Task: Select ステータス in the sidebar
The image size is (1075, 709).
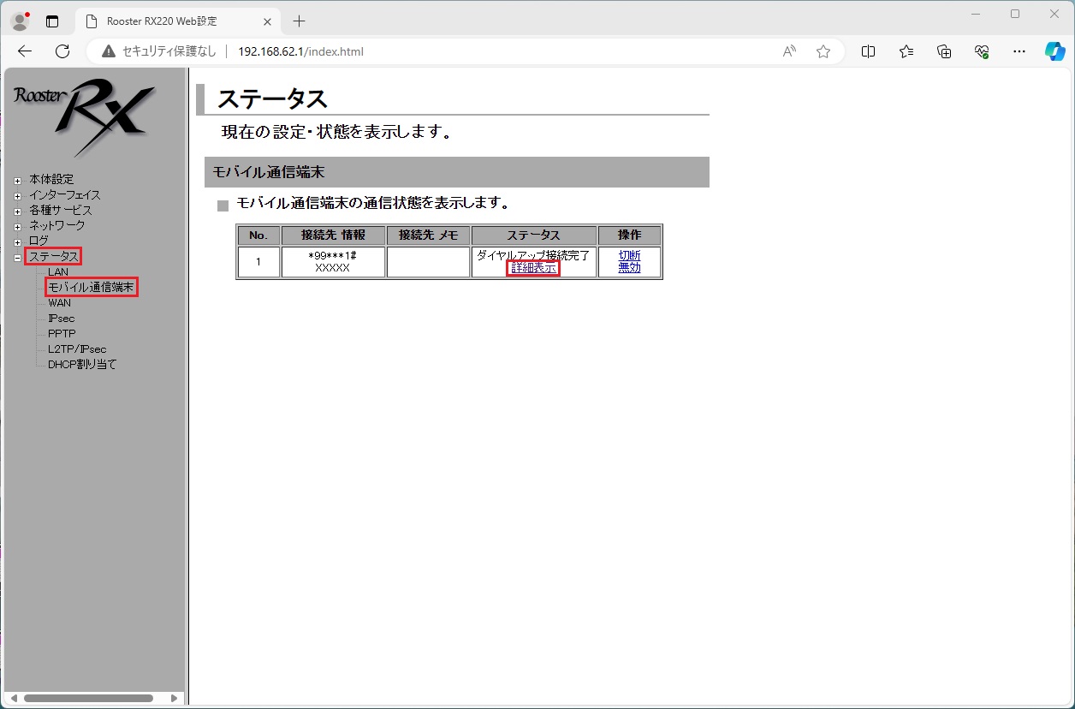Action: point(53,256)
